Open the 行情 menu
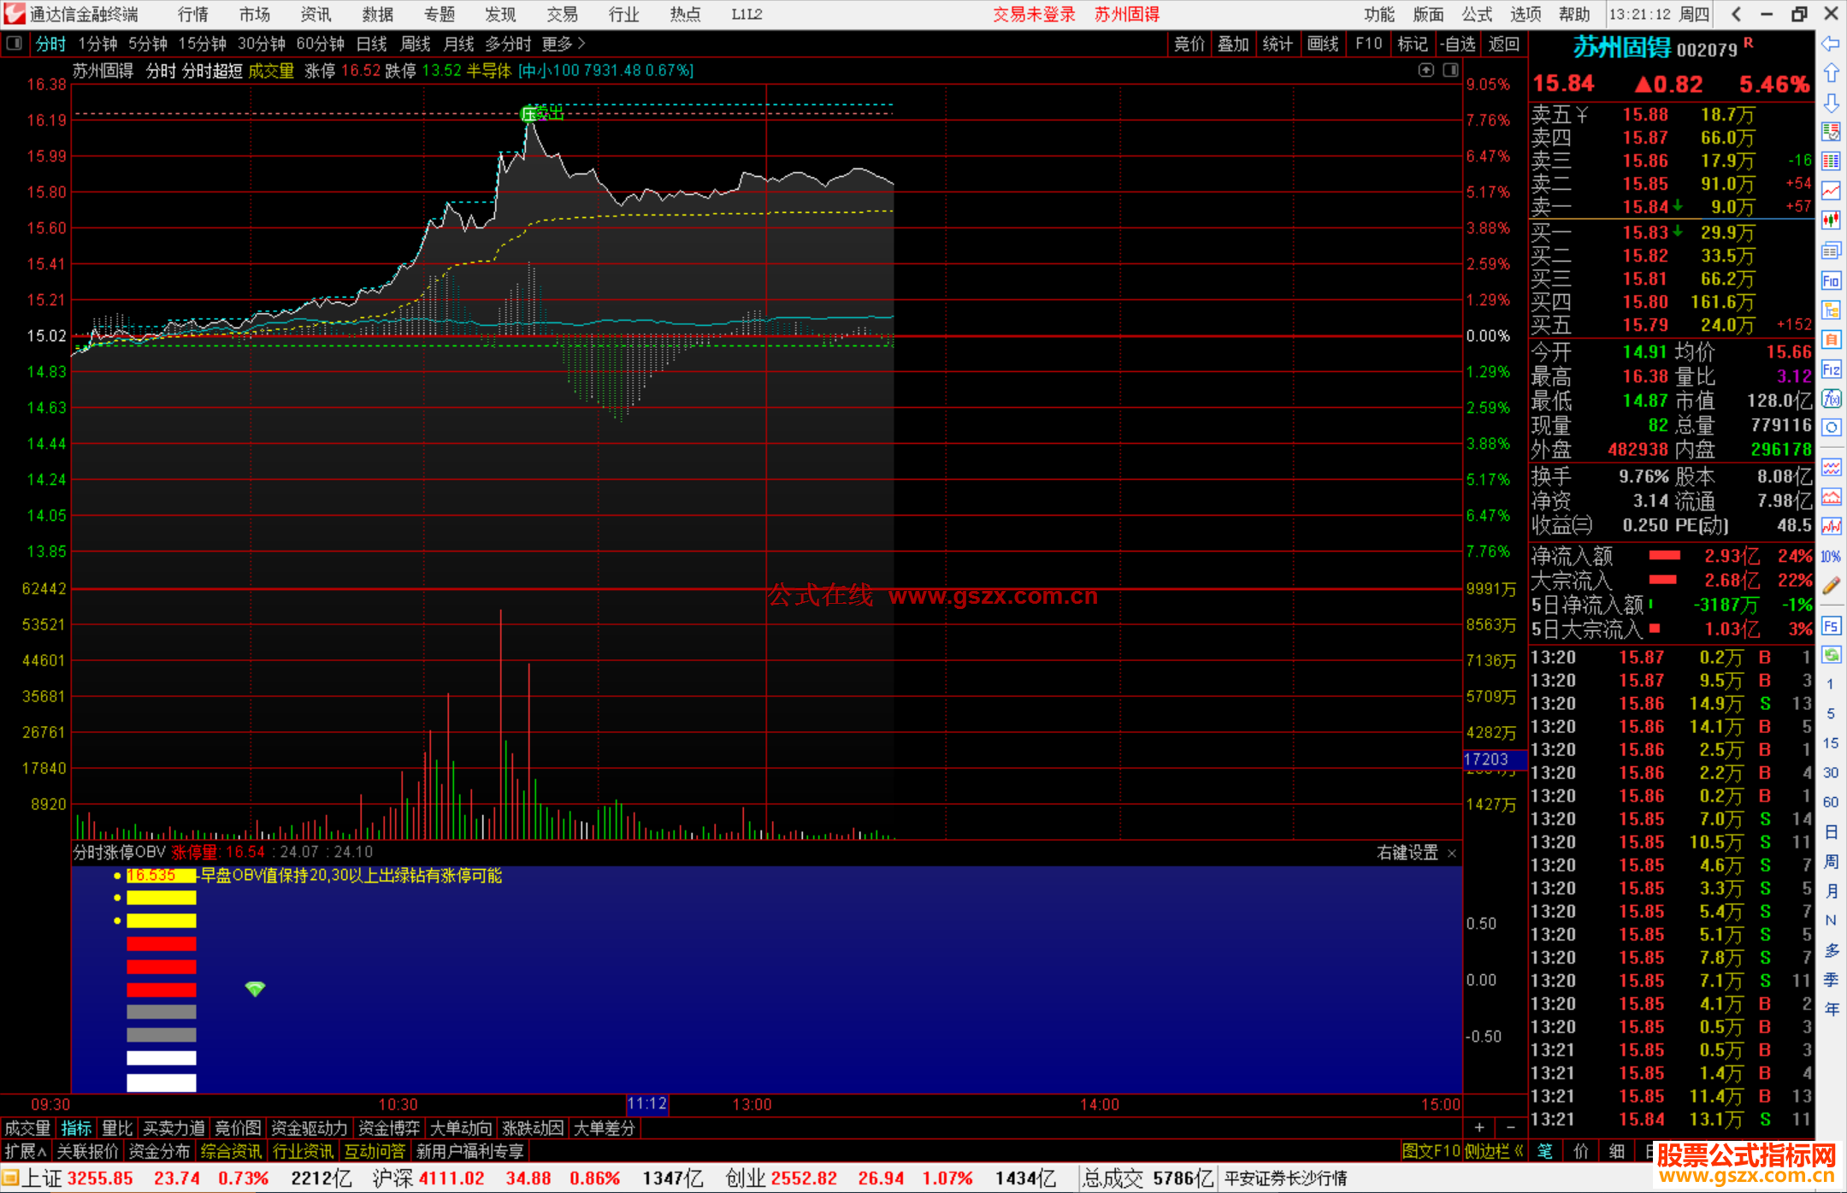The image size is (1847, 1193). [192, 15]
